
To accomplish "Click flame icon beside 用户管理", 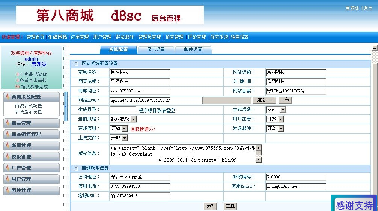I will [8, 178].
